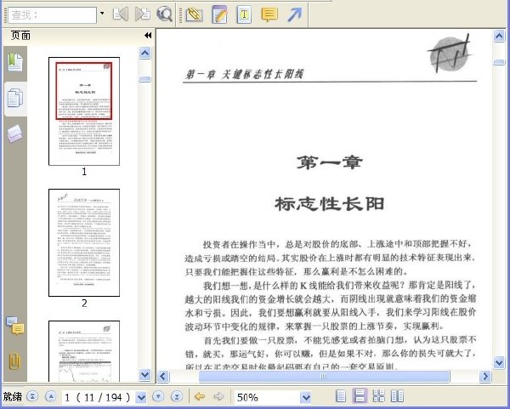Open the attachments paperclip panel
This screenshot has width=510, height=409.
14,361
